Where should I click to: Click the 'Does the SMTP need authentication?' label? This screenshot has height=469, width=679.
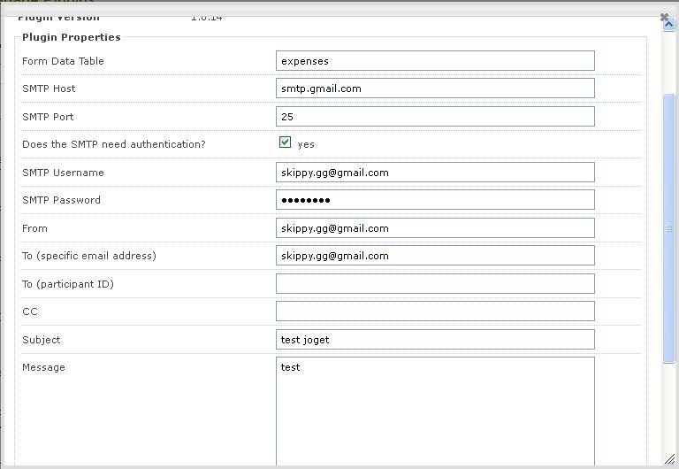pos(113,144)
